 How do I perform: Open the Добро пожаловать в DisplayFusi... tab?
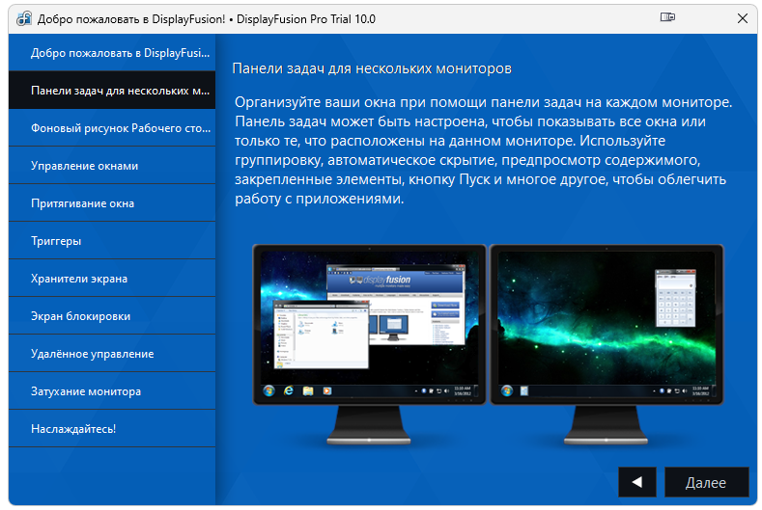[112, 52]
